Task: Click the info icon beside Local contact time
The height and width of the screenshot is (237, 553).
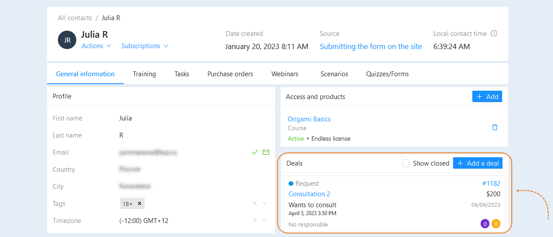Action: 494,34
